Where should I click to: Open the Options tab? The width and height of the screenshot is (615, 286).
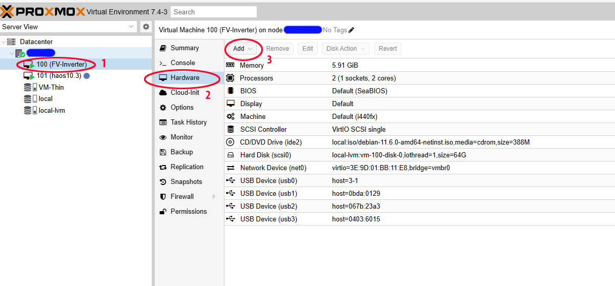(x=189, y=108)
